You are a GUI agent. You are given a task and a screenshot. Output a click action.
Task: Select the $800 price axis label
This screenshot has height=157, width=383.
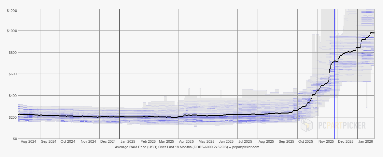13,53
